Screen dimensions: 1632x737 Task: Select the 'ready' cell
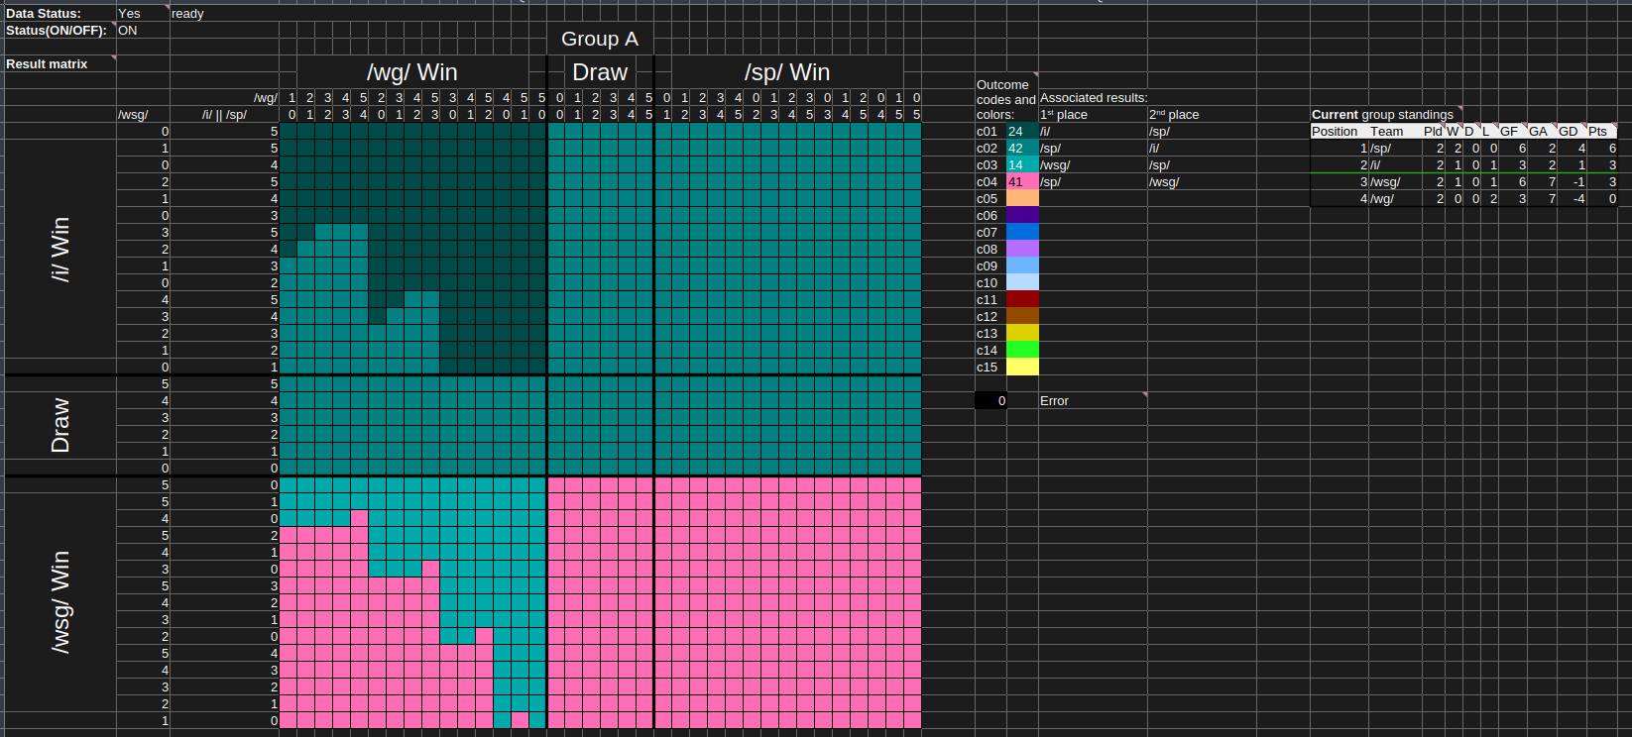(x=187, y=14)
